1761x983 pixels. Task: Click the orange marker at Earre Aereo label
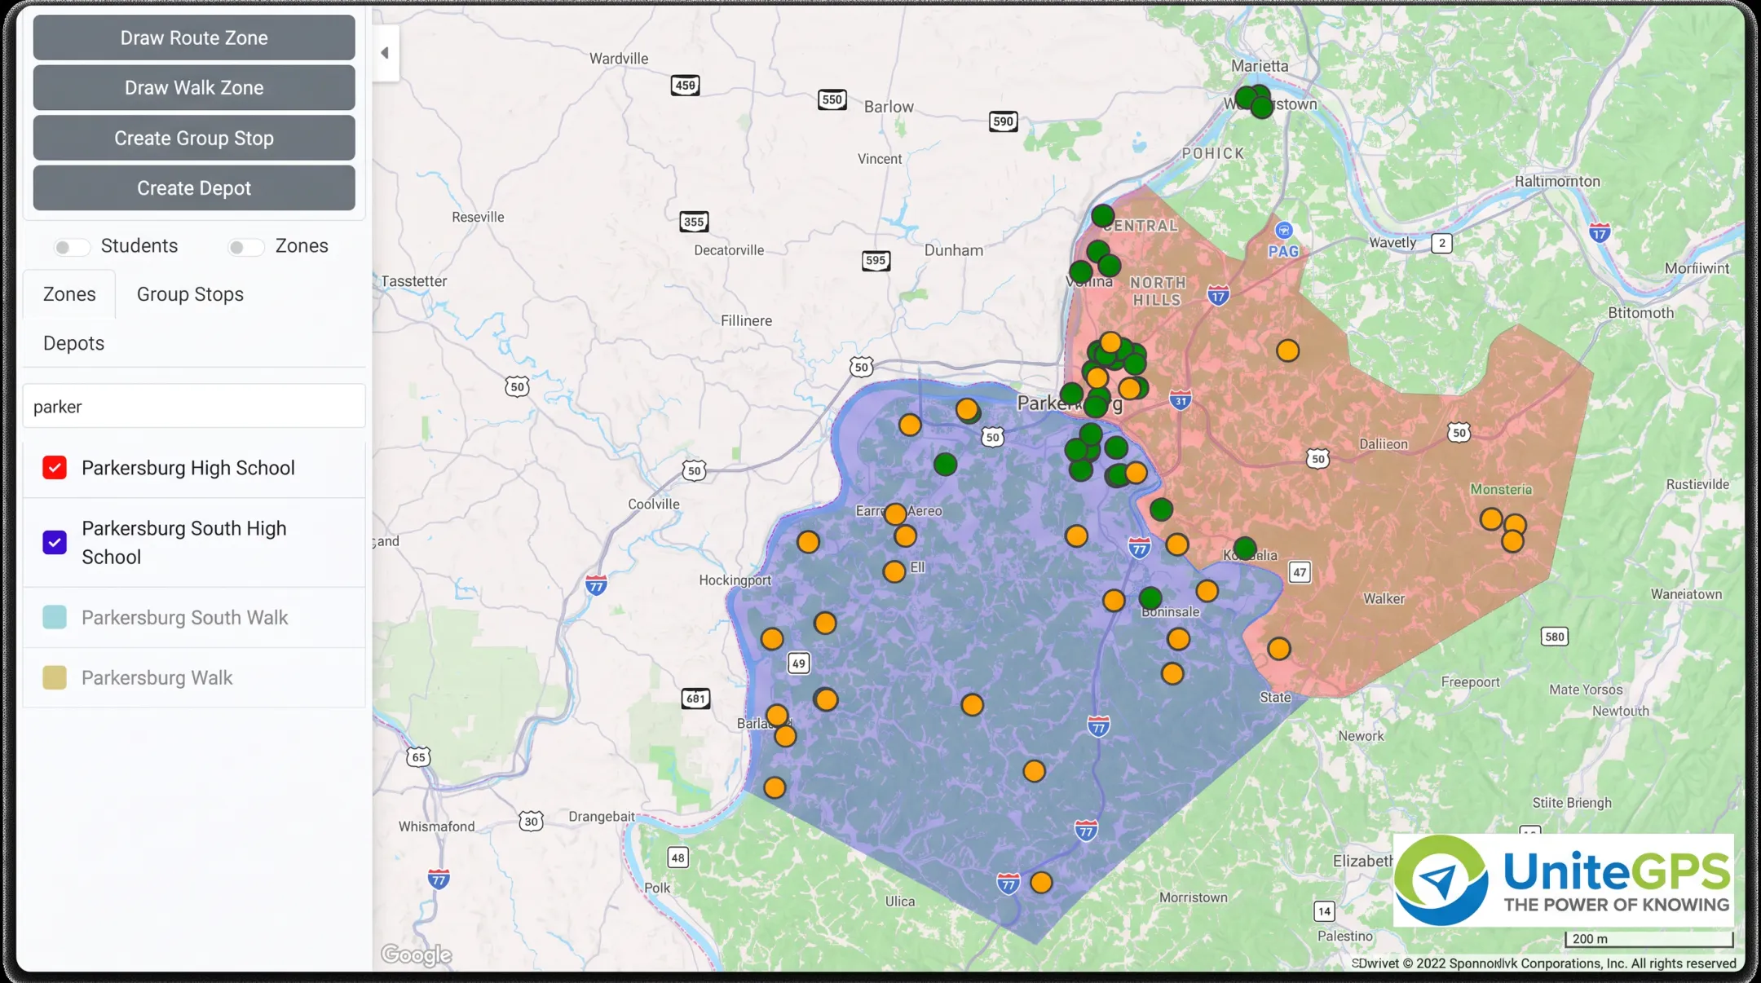tap(895, 514)
